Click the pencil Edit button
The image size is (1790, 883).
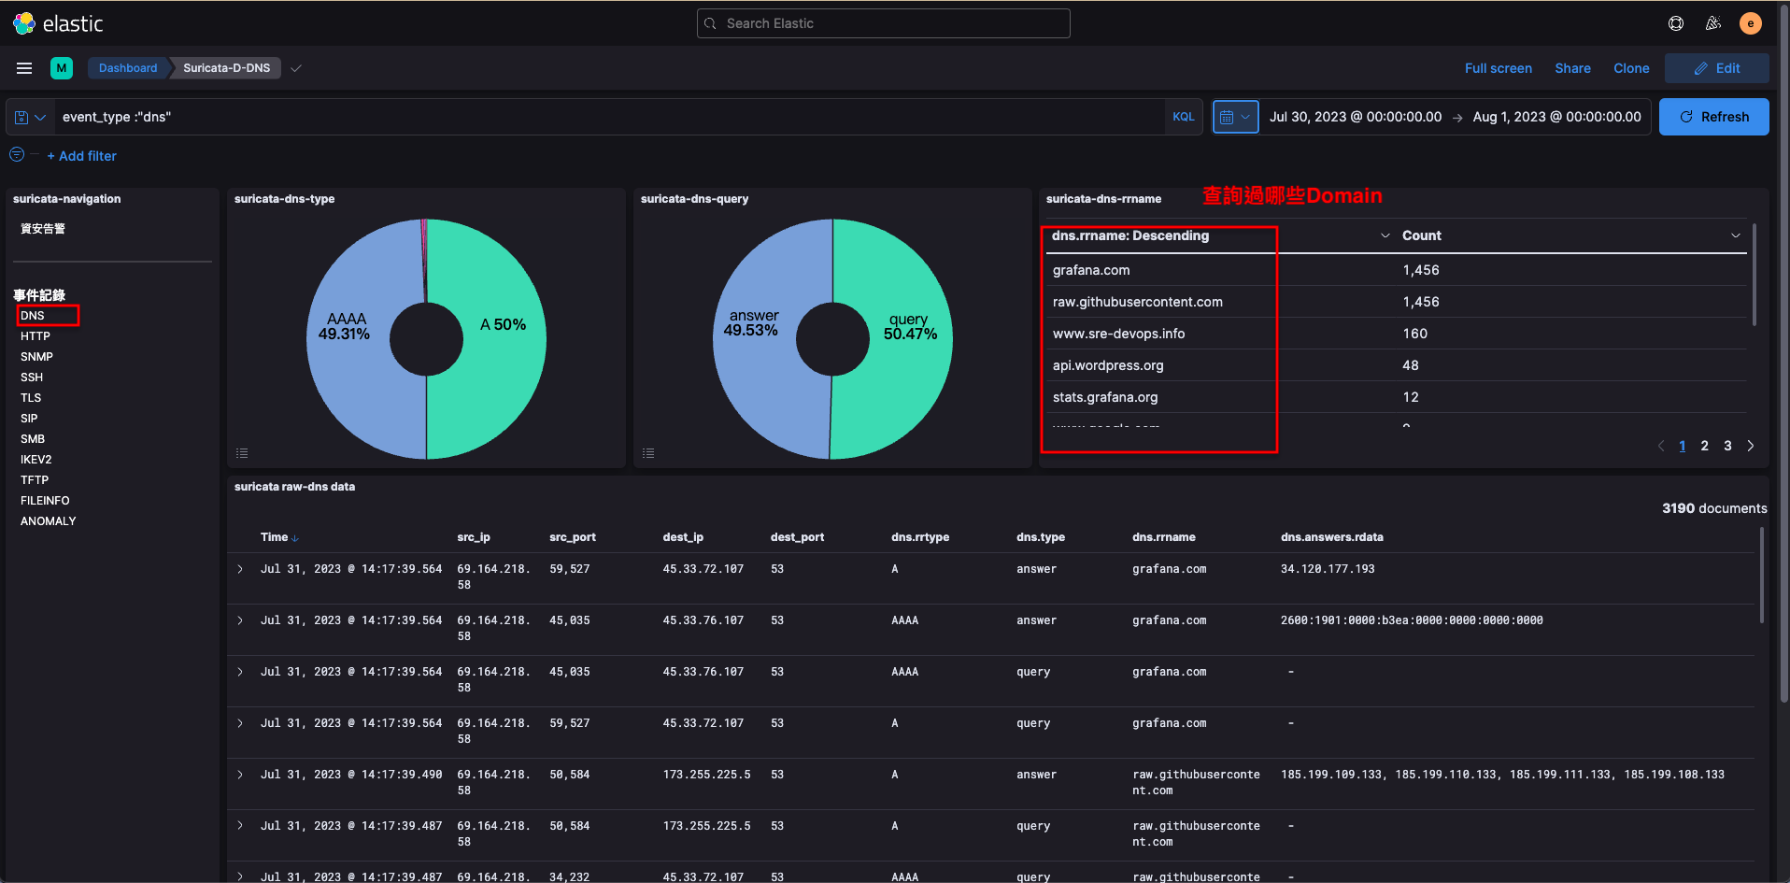click(1717, 68)
